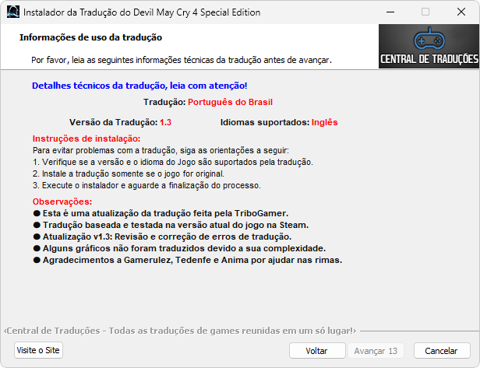This screenshot has height=368, width=480.
Task: Click the 'Observações:' heading
Action: [x=62, y=202]
